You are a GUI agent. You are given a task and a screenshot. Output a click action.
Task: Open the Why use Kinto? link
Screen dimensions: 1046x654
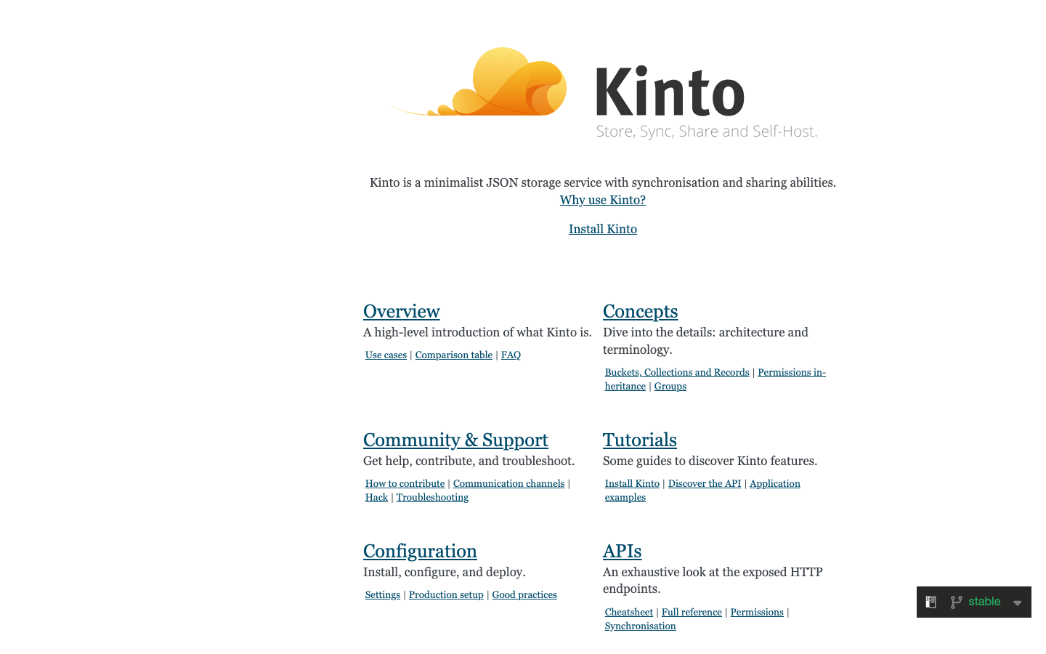pos(602,200)
